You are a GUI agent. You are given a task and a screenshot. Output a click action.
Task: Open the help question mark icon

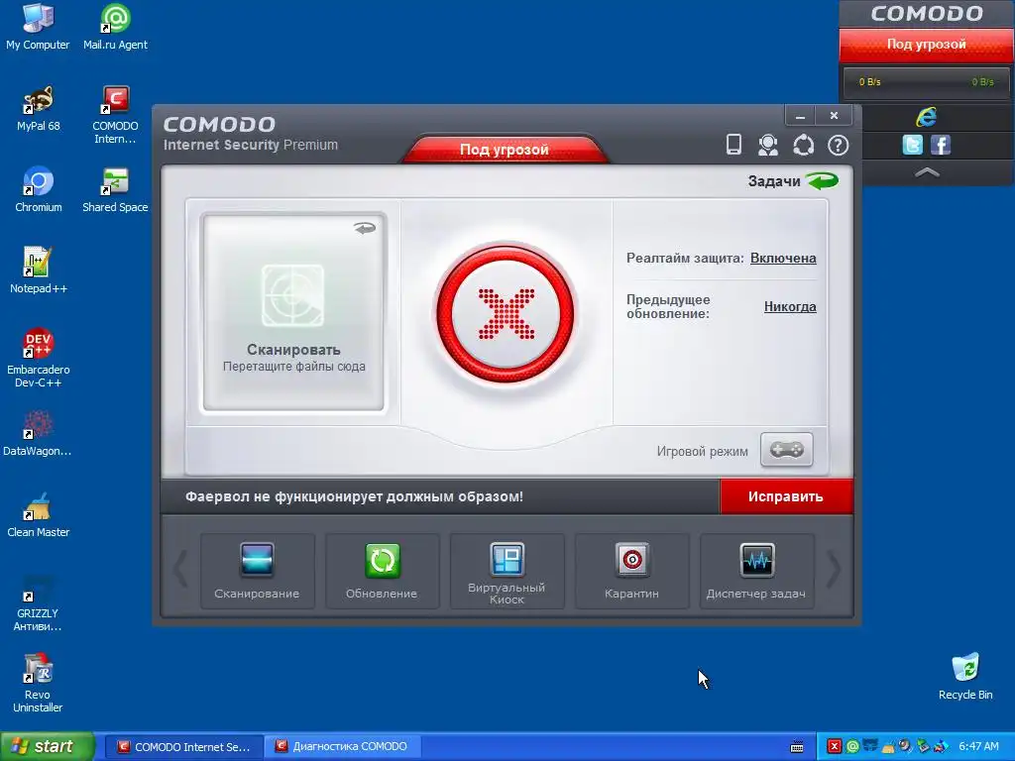tap(838, 145)
